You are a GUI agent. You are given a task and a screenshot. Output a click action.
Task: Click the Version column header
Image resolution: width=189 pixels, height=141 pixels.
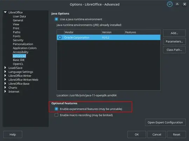point(113,32)
